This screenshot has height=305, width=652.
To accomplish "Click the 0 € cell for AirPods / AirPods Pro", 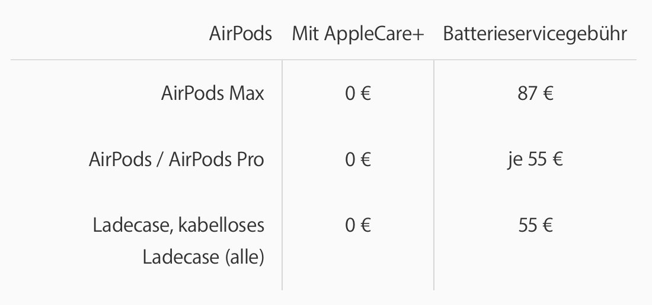I will click(x=358, y=160).
